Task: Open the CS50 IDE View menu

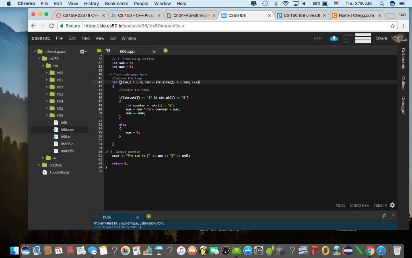Action: pos(100,38)
